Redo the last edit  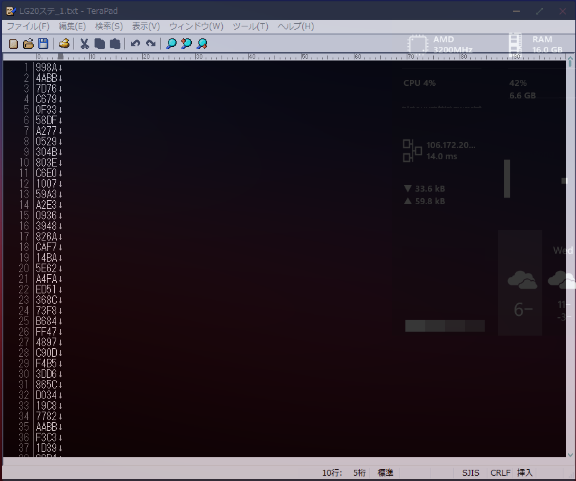pyautogui.click(x=151, y=44)
